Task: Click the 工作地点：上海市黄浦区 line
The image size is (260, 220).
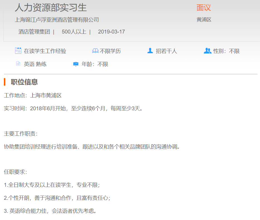Action: [33, 96]
